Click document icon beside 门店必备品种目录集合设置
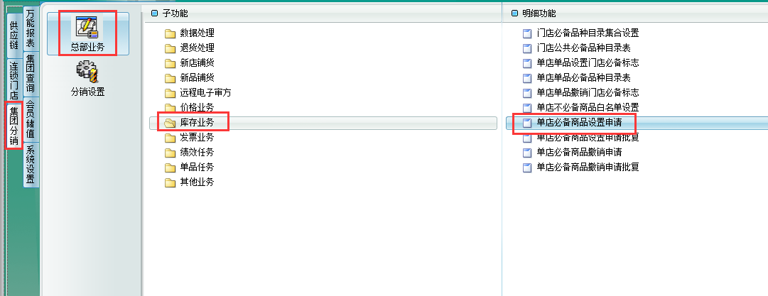 527,34
